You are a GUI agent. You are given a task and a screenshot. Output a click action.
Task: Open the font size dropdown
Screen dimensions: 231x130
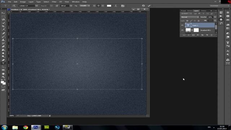pos(71,6)
